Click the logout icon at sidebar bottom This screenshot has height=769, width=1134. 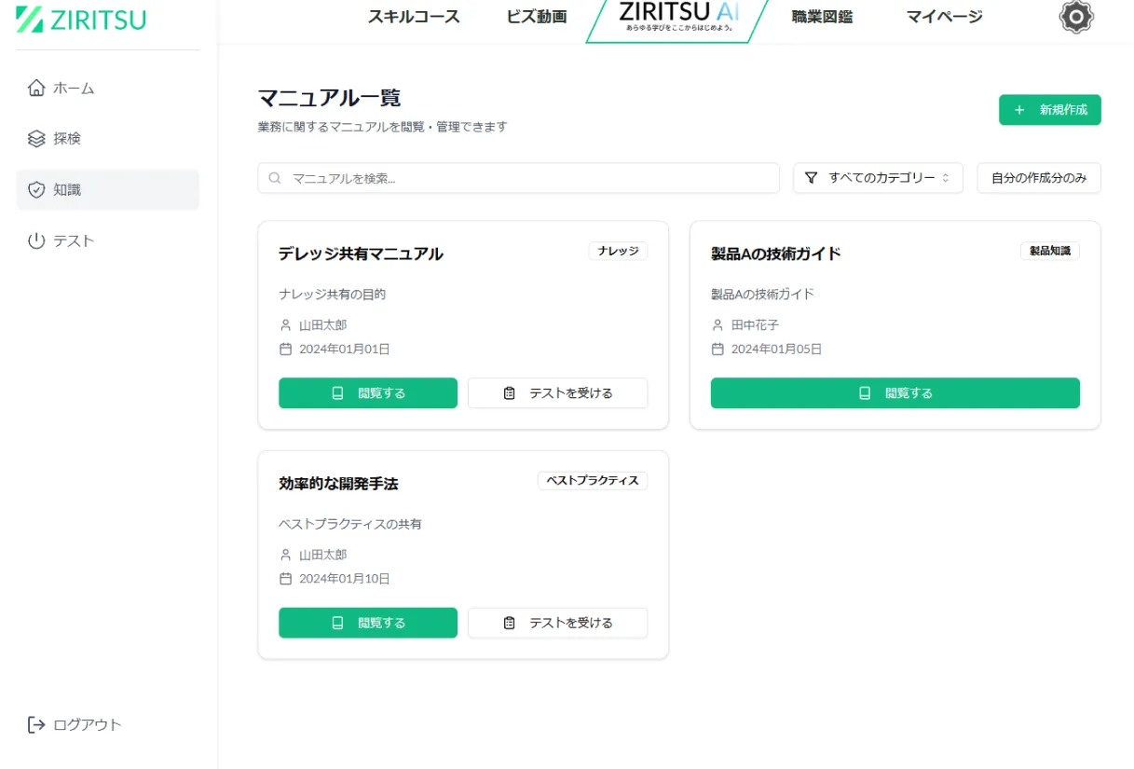34,724
